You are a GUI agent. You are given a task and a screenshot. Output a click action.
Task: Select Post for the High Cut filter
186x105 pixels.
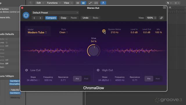click(158, 79)
